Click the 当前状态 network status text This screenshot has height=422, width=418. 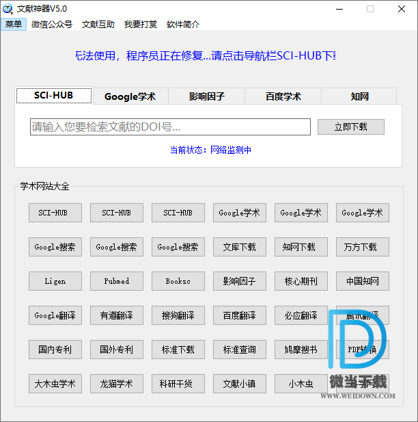click(210, 150)
